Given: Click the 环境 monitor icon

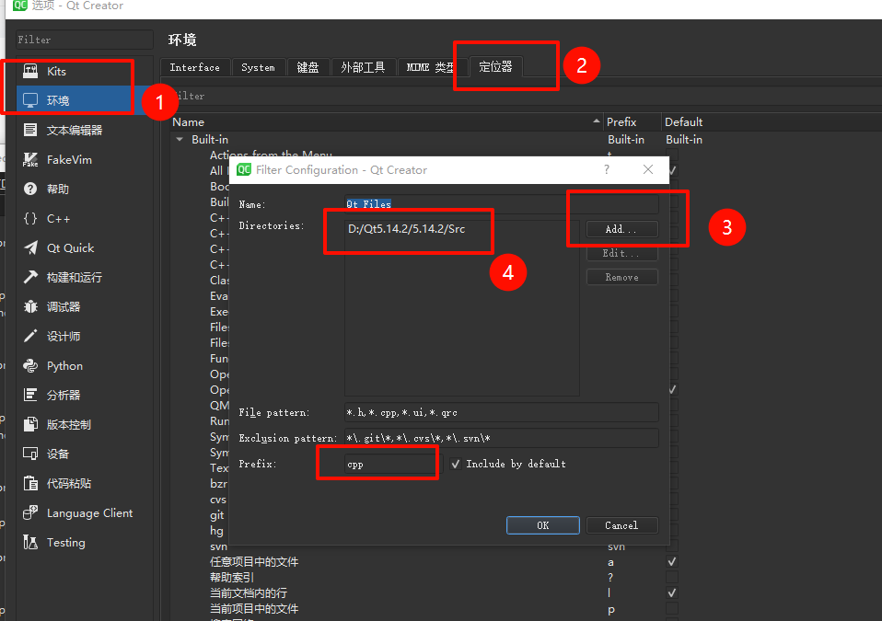Looking at the screenshot, I should pos(30,100).
